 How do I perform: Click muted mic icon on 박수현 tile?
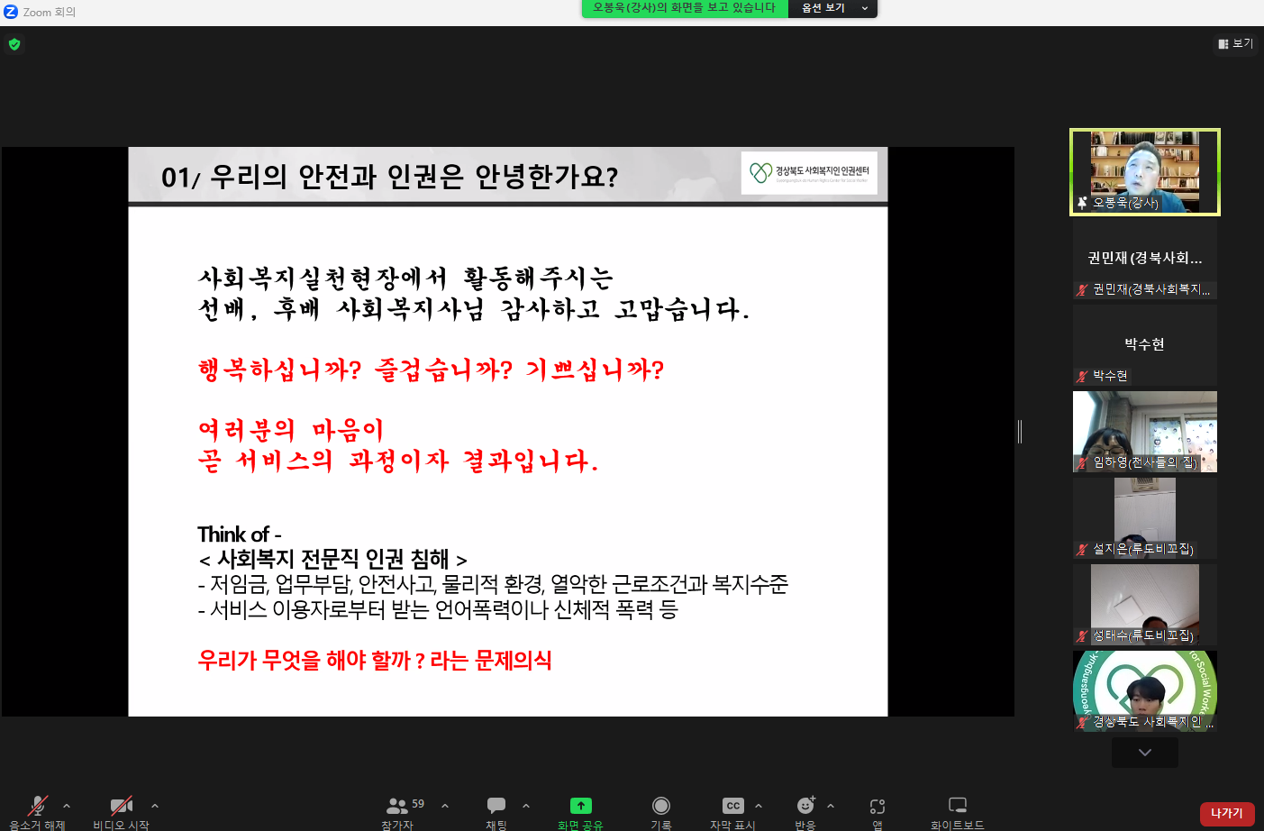pos(1082,376)
